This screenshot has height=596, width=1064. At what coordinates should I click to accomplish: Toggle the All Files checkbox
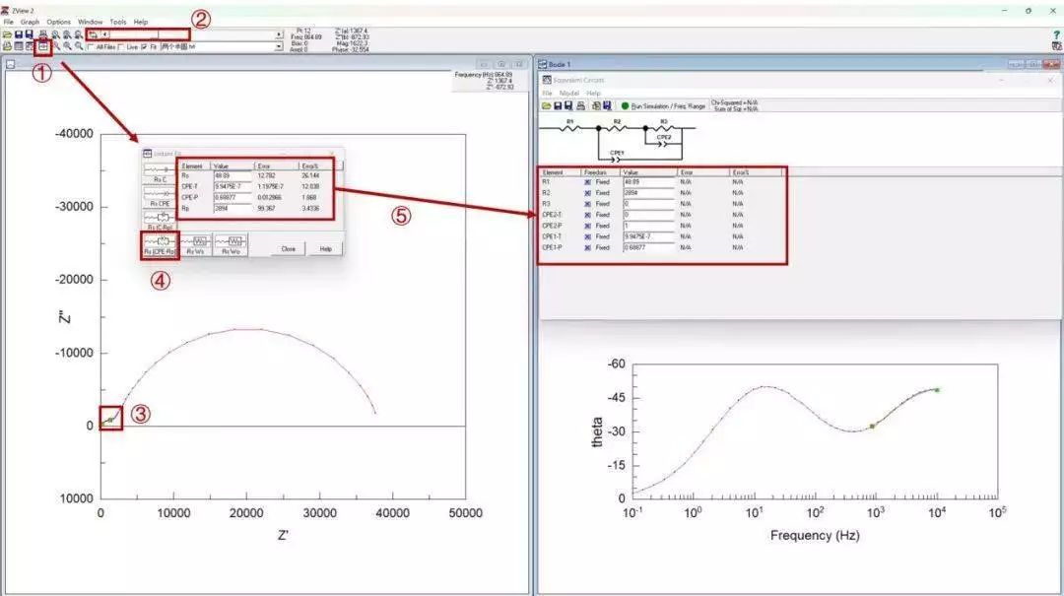(x=91, y=47)
